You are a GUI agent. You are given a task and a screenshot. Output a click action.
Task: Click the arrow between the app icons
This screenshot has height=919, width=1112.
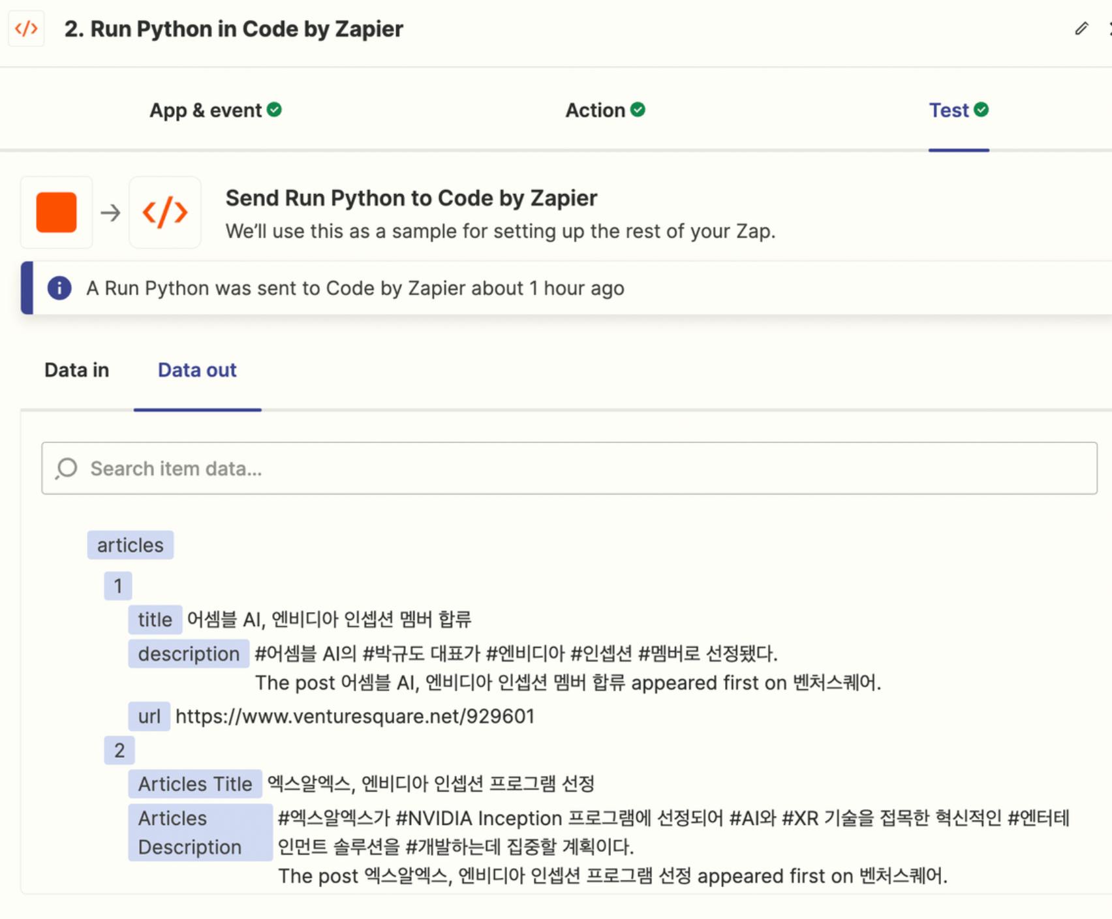110,213
